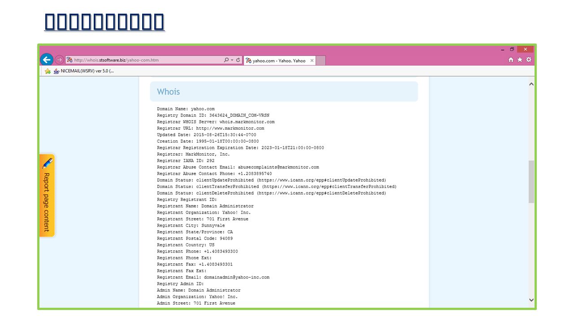Open the Tools gear menu

tap(529, 60)
